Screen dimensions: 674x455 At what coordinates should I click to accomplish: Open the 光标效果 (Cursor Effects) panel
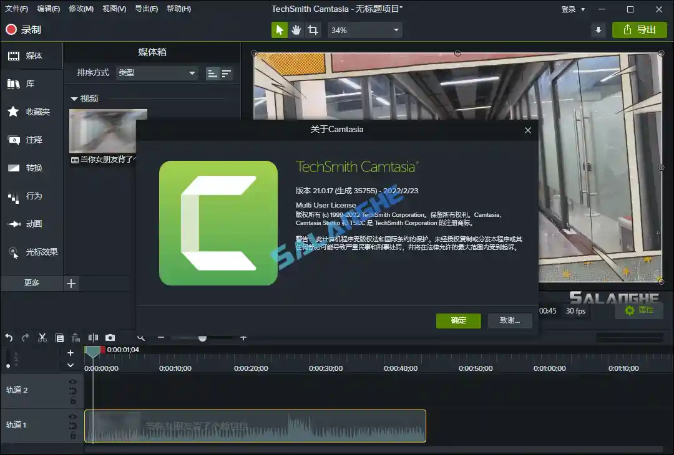click(x=32, y=253)
